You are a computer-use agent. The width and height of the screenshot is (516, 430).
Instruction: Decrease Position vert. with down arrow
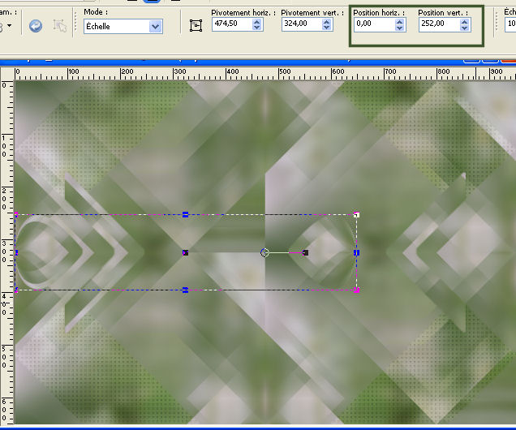coord(464,28)
